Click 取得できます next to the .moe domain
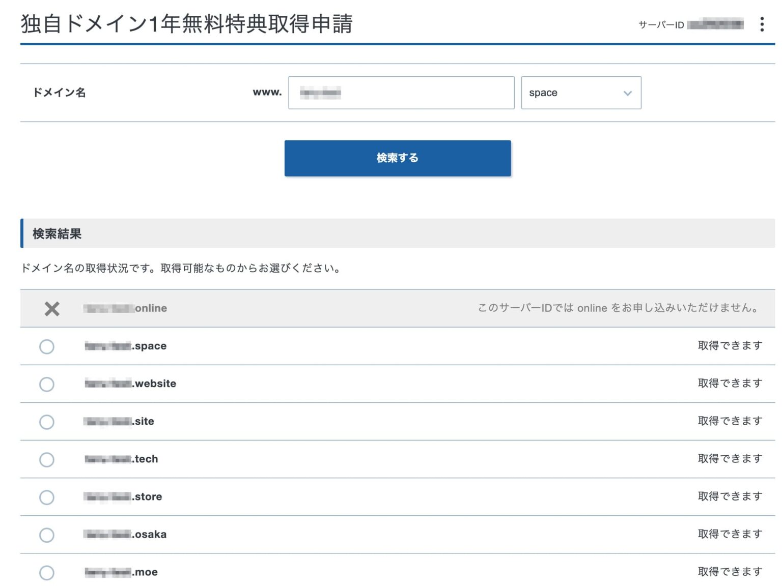 coord(730,571)
